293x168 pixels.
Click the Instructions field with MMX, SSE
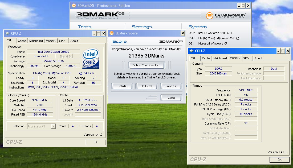[64, 87]
